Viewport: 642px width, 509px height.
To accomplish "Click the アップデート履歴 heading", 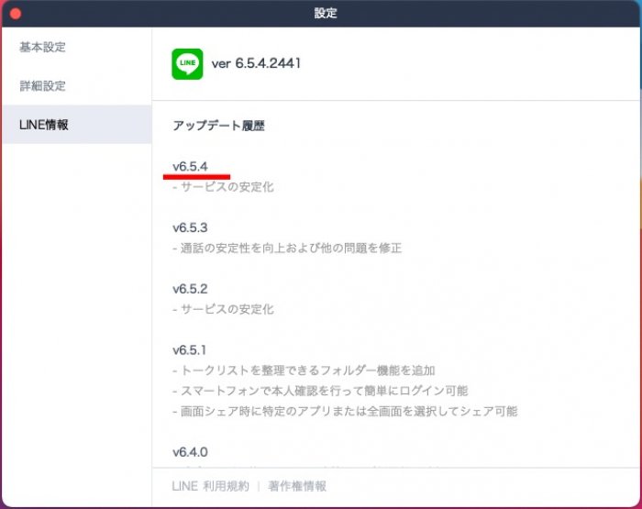I will tap(218, 126).
